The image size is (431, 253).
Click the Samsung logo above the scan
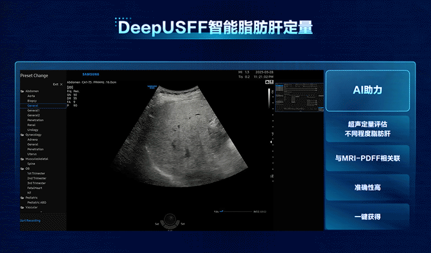(91, 75)
